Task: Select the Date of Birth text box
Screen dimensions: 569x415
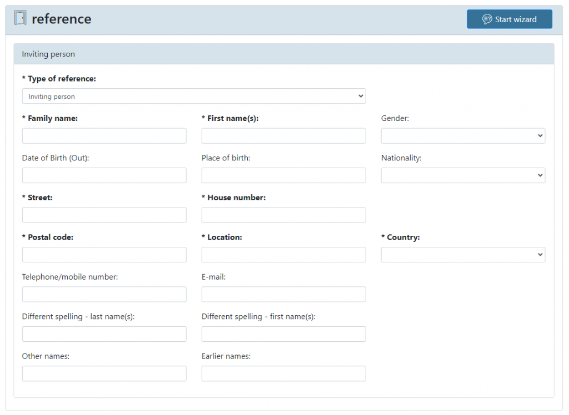Action: coord(104,175)
